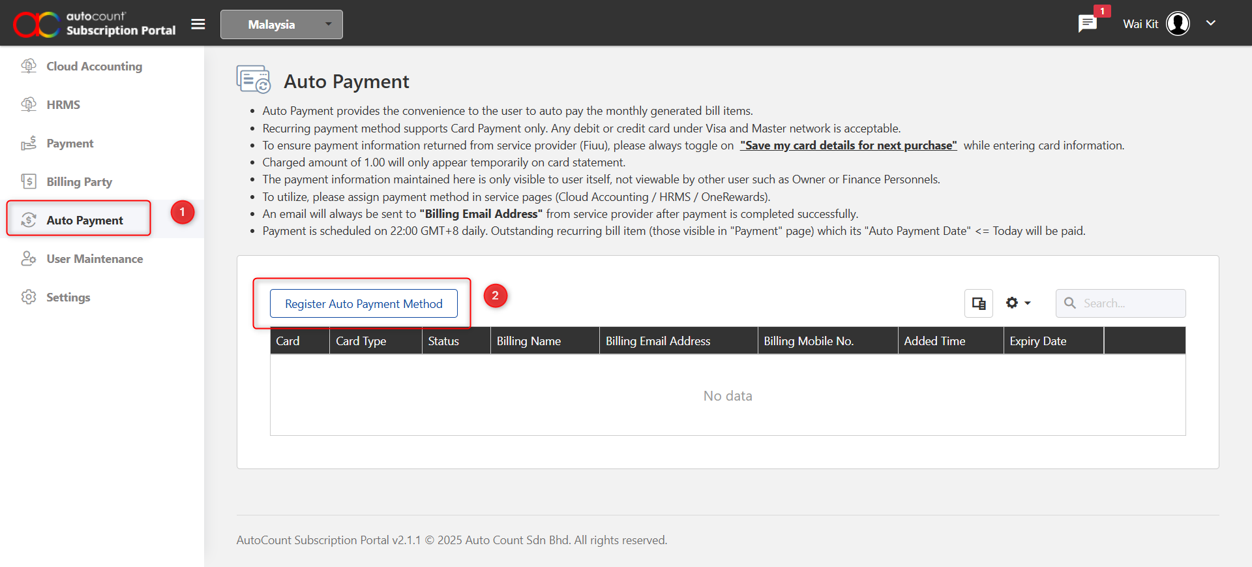Click the Auto Payment page title
This screenshot has height=567, width=1252.
pyautogui.click(x=346, y=82)
